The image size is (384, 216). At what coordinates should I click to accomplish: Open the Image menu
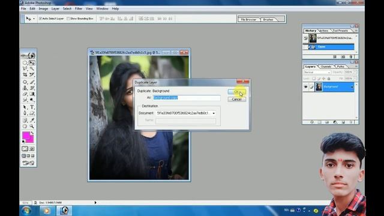(x=43, y=8)
